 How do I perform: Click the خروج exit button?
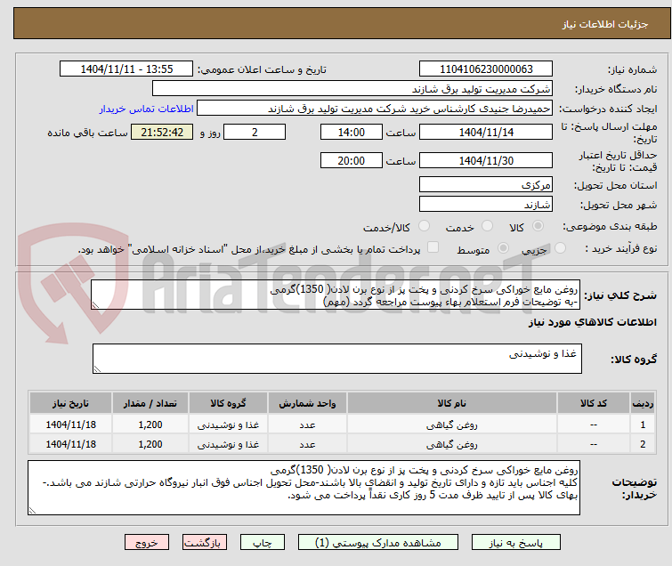click(x=147, y=543)
